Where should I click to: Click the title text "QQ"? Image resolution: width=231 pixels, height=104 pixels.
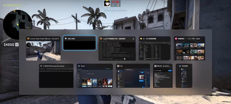(x=121, y=66)
